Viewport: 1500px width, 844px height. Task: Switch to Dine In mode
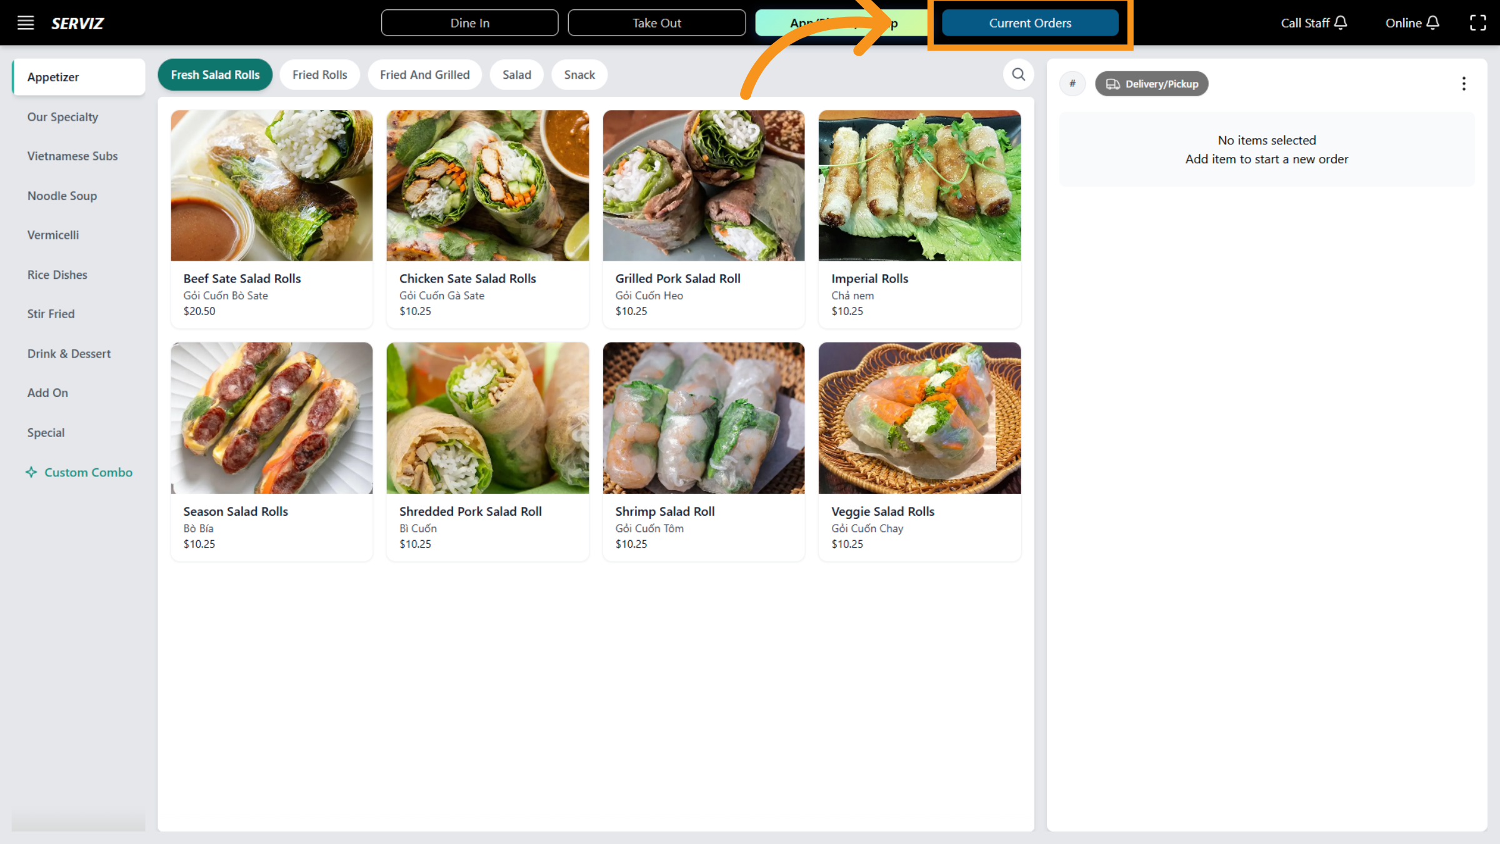coord(469,23)
